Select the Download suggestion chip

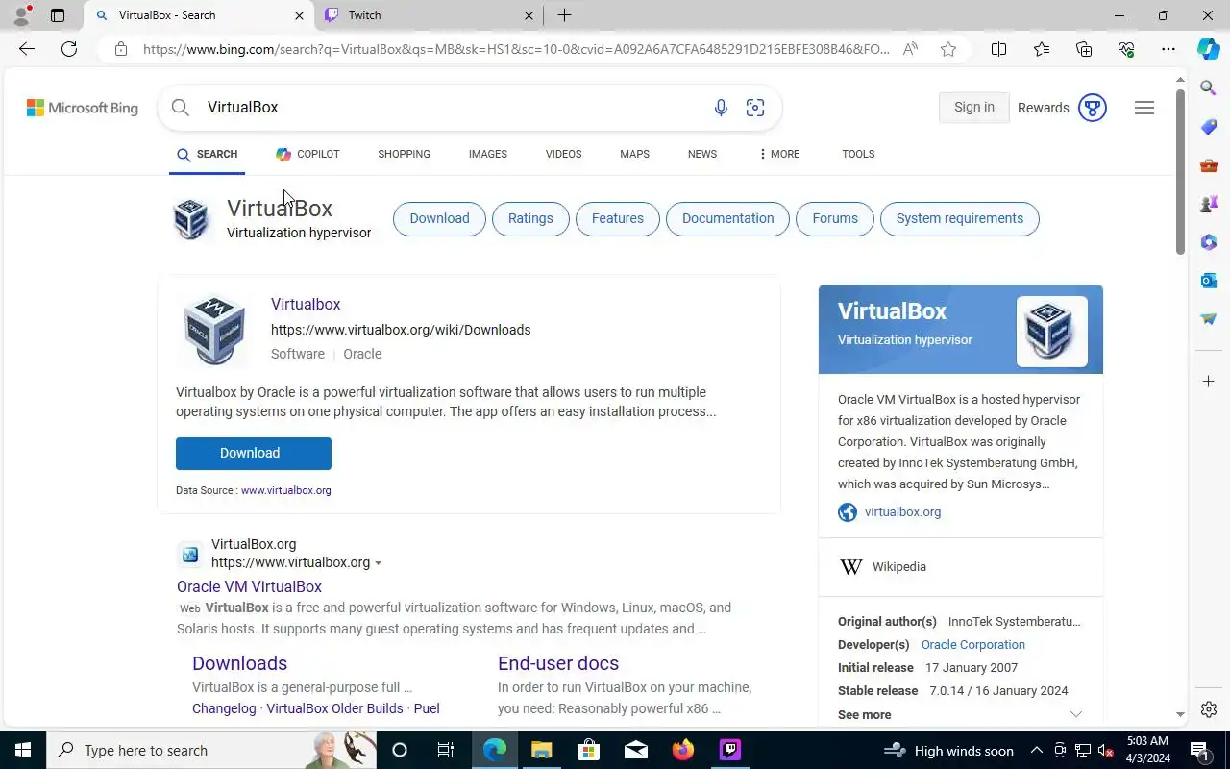click(x=439, y=218)
